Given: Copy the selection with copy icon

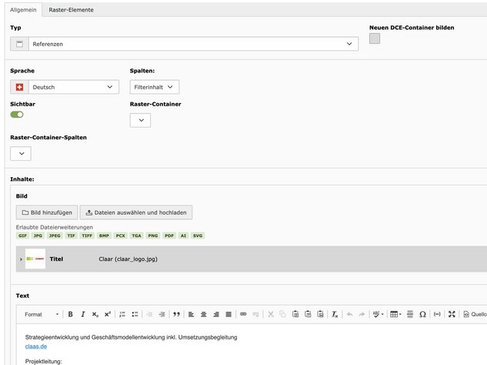Looking at the screenshot, I should 282,314.
